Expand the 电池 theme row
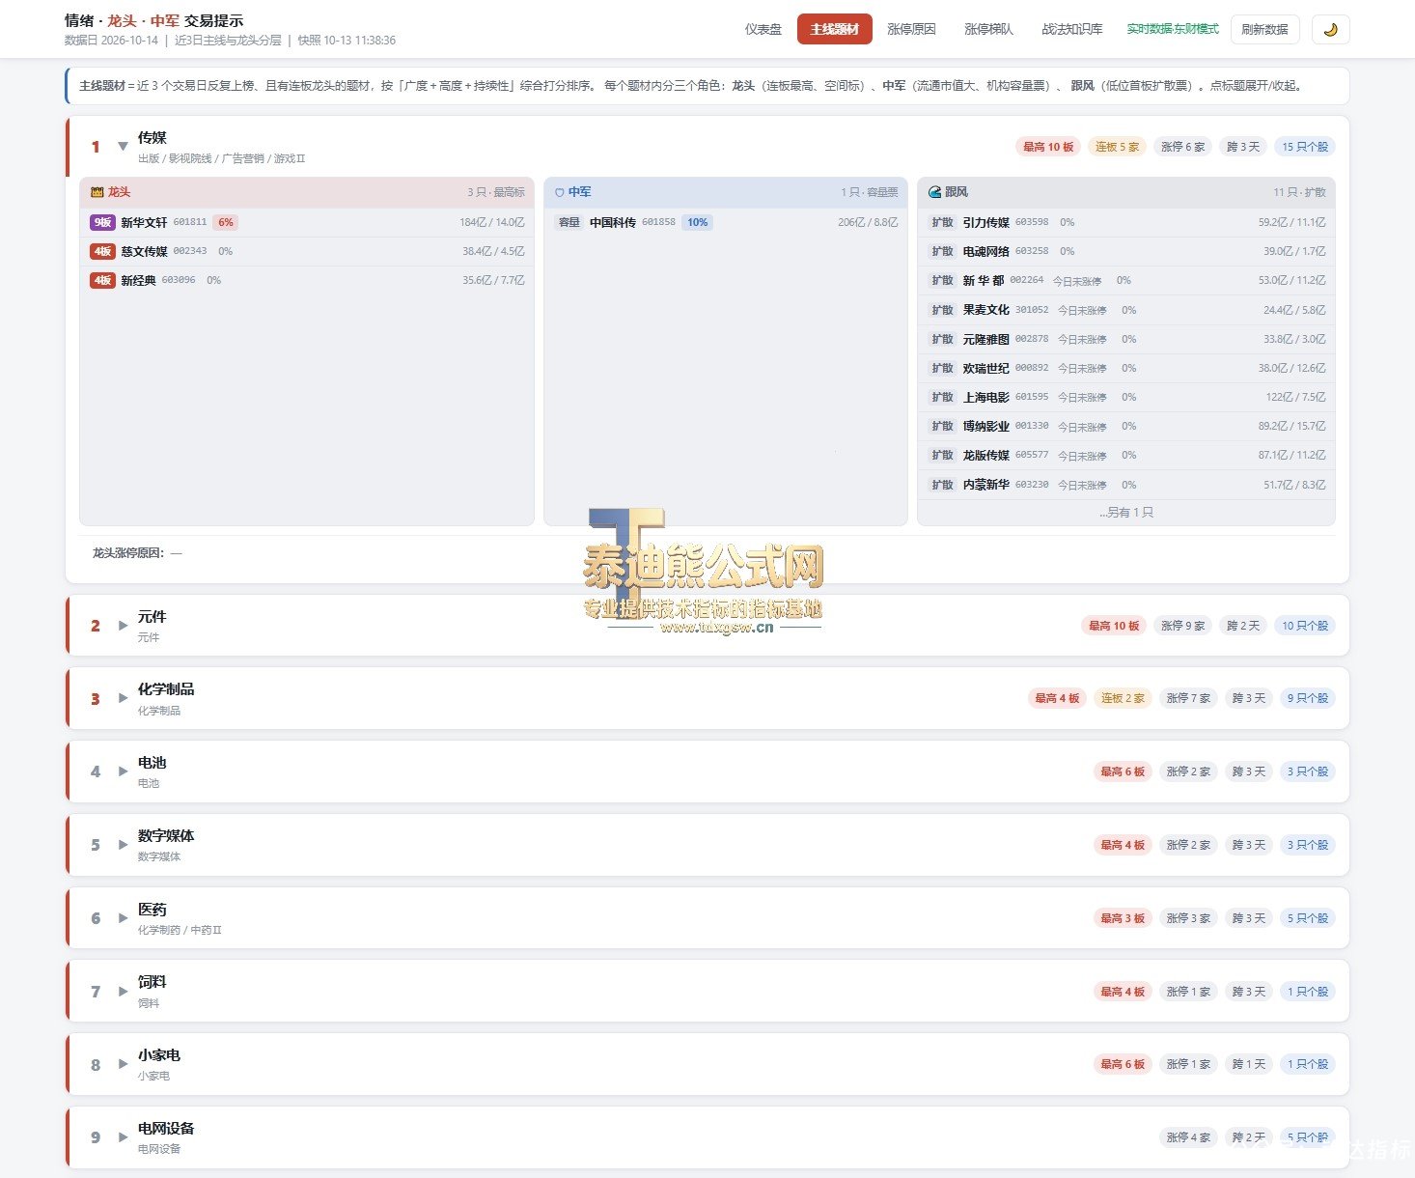1415x1178 pixels. pyautogui.click(x=123, y=771)
